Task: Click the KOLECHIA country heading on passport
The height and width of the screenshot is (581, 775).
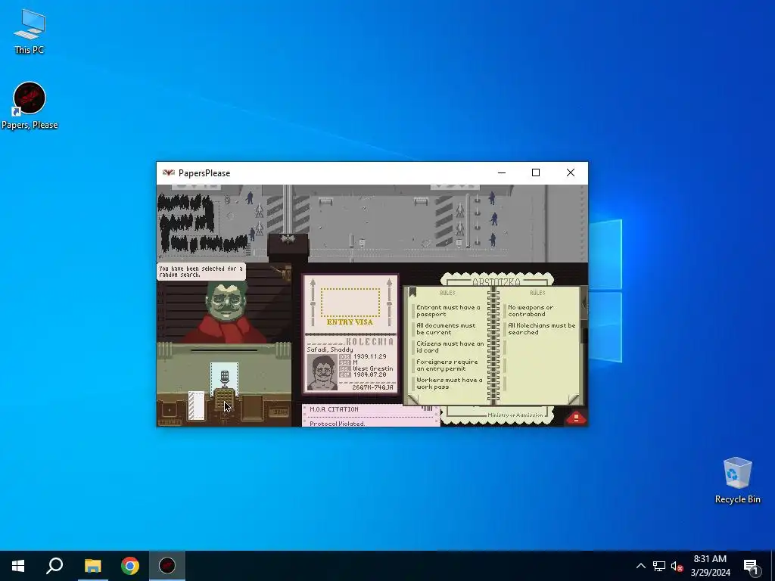Action: (369, 341)
